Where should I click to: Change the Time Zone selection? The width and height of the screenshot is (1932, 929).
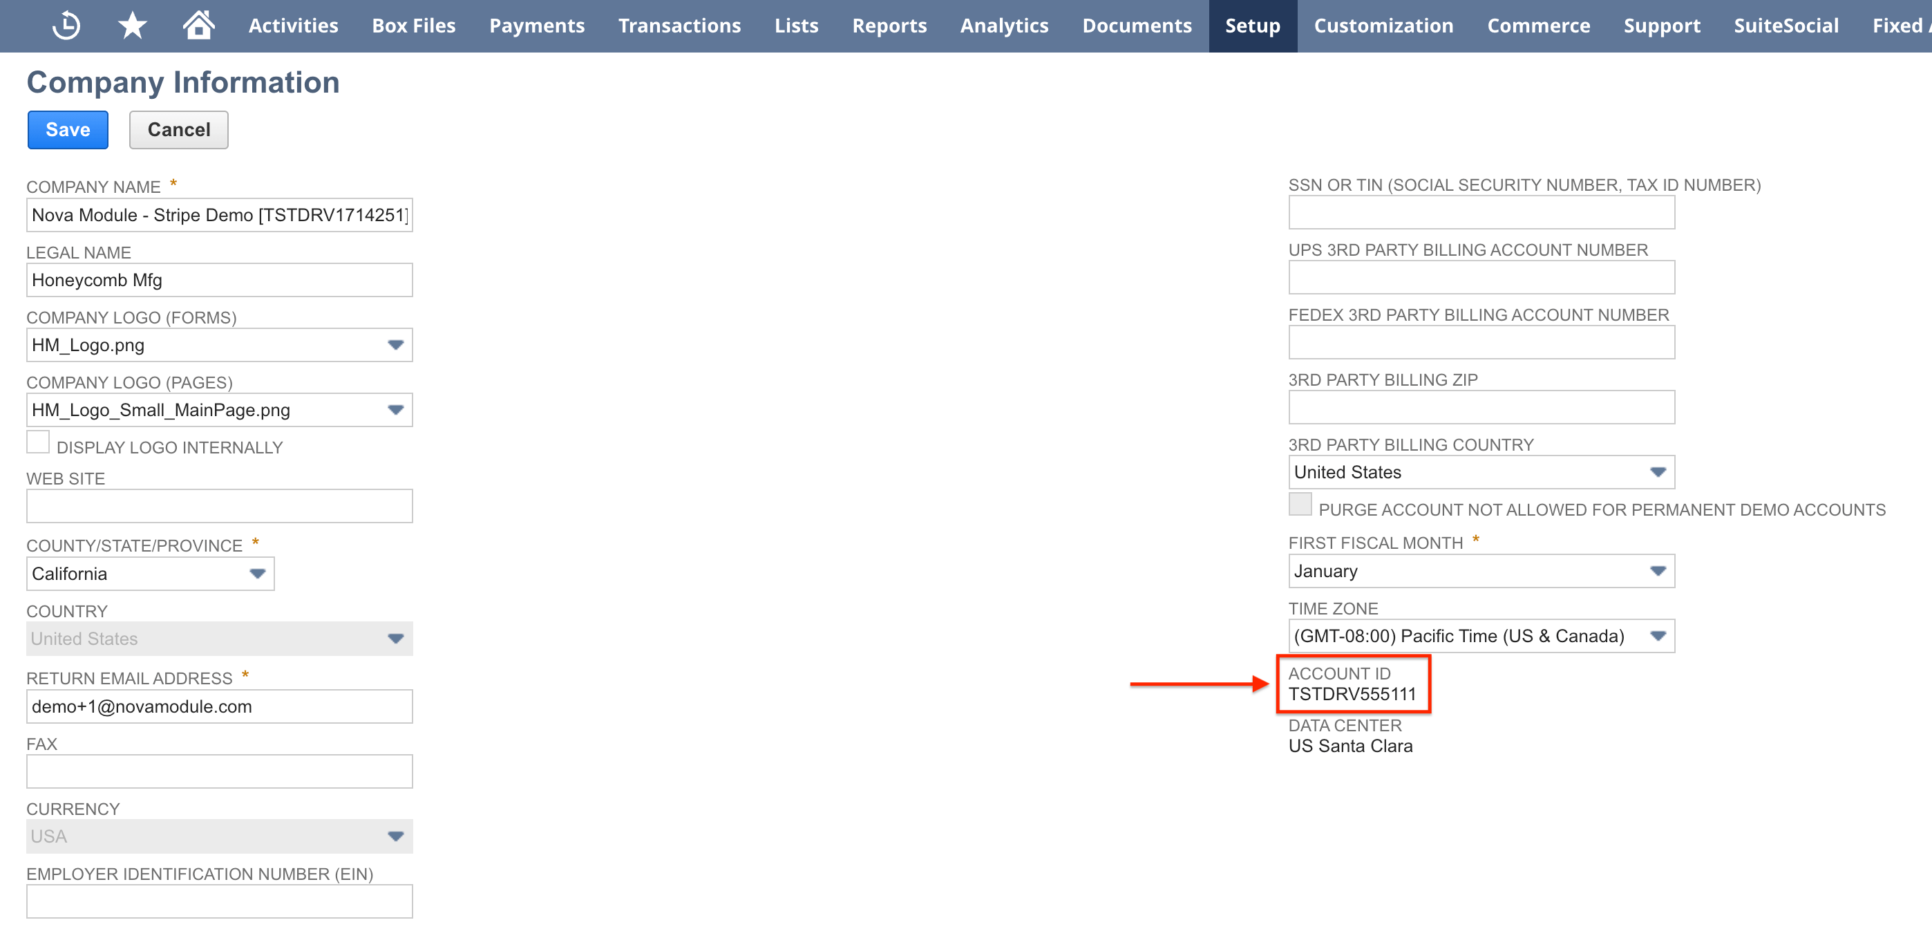1657,635
